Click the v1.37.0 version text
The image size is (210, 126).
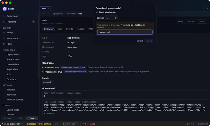(190, 124)
